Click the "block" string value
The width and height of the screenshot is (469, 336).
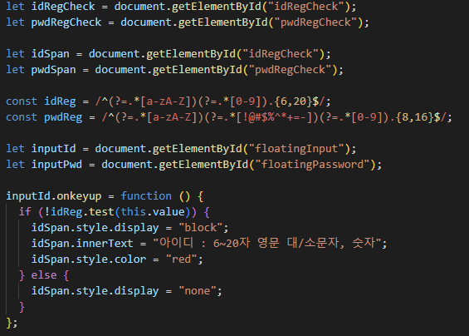[x=200, y=228]
